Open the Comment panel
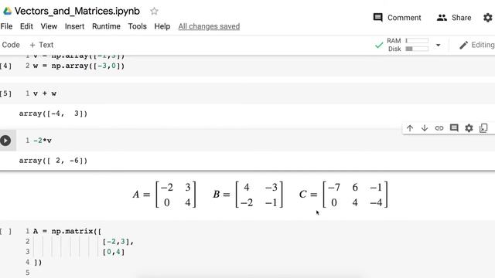The image size is (495, 278). coord(397,18)
